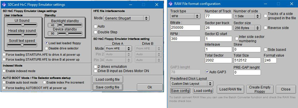298x108 pixels.
Task: Click the Total Sector field showing 2002
Action: pos(218,60)
